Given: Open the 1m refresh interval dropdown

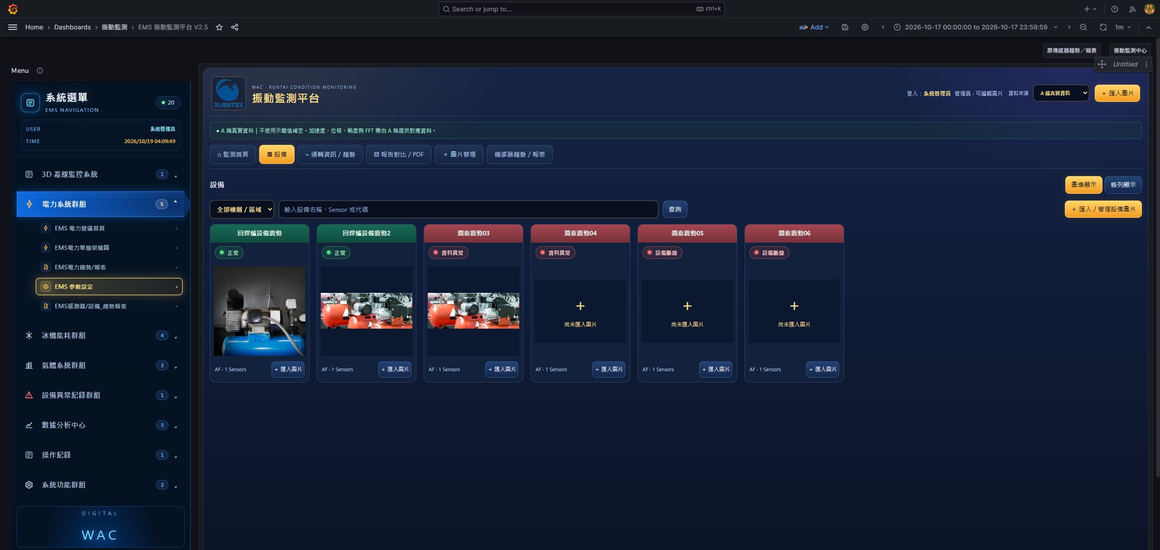Looking at the screenshot, I should click(1123, 27).
